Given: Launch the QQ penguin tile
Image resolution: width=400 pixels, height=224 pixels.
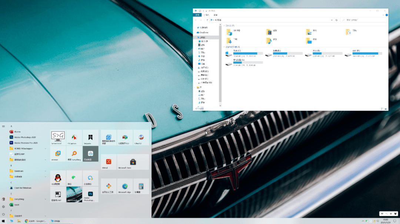Looking at the screenshot, I should (x=58, y=178).
